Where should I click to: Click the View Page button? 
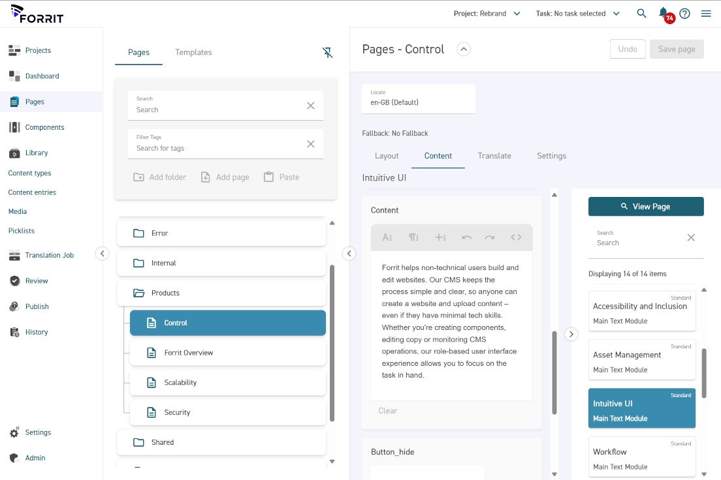tap(646, 206)
